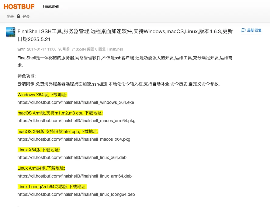Click the 注册 register link
270x208 pixels.
pos(10,16)
